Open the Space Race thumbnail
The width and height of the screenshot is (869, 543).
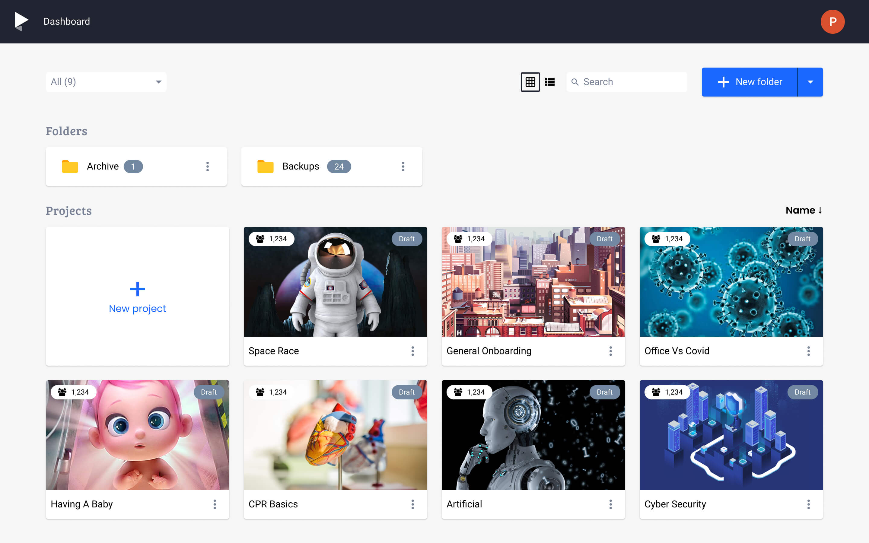coord(336,281)
